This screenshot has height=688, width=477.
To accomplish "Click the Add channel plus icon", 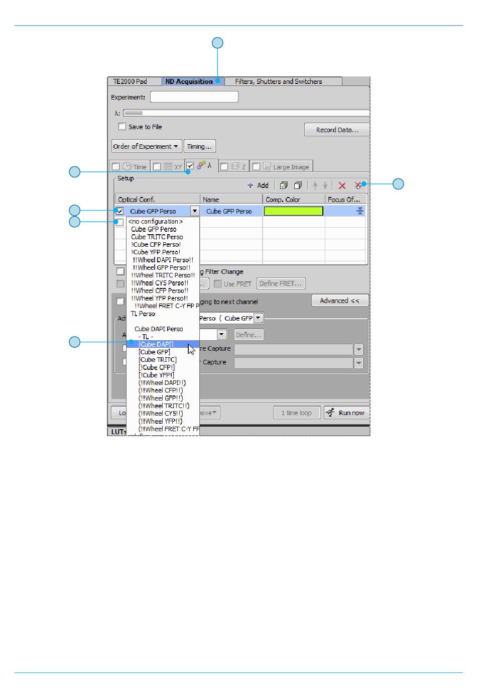I will [250, 185].
